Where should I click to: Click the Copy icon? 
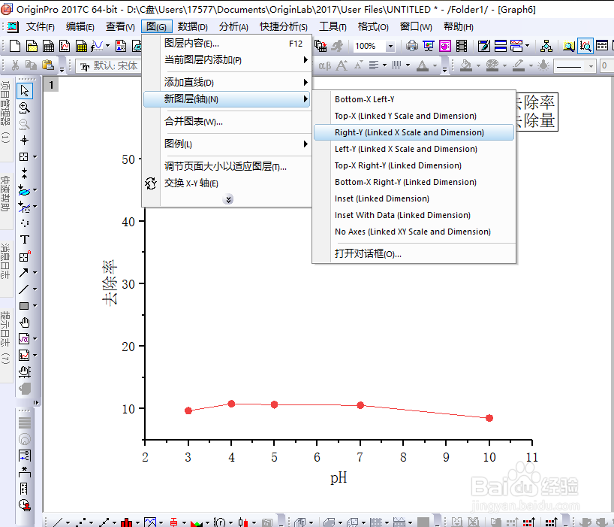point(31,65)
